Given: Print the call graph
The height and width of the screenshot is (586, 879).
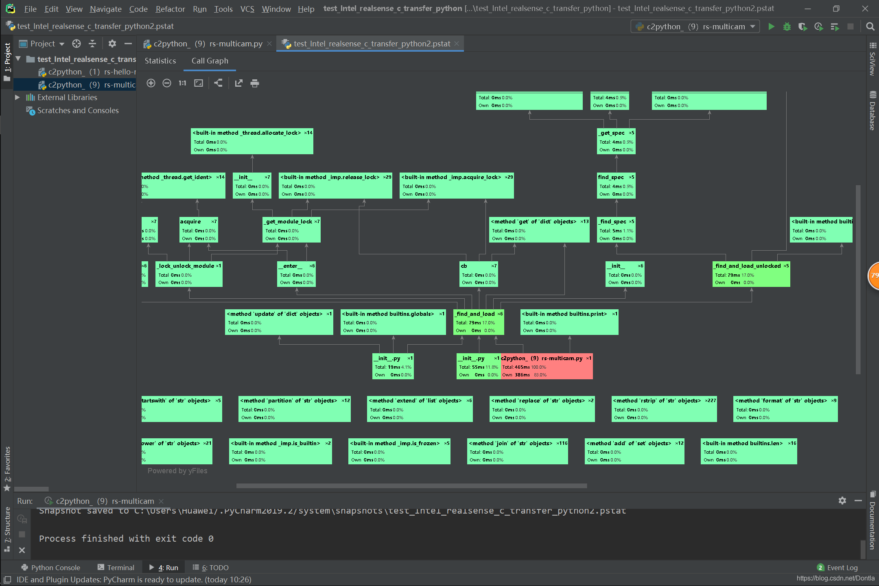Looking at the screenshot, I should 255,83.
